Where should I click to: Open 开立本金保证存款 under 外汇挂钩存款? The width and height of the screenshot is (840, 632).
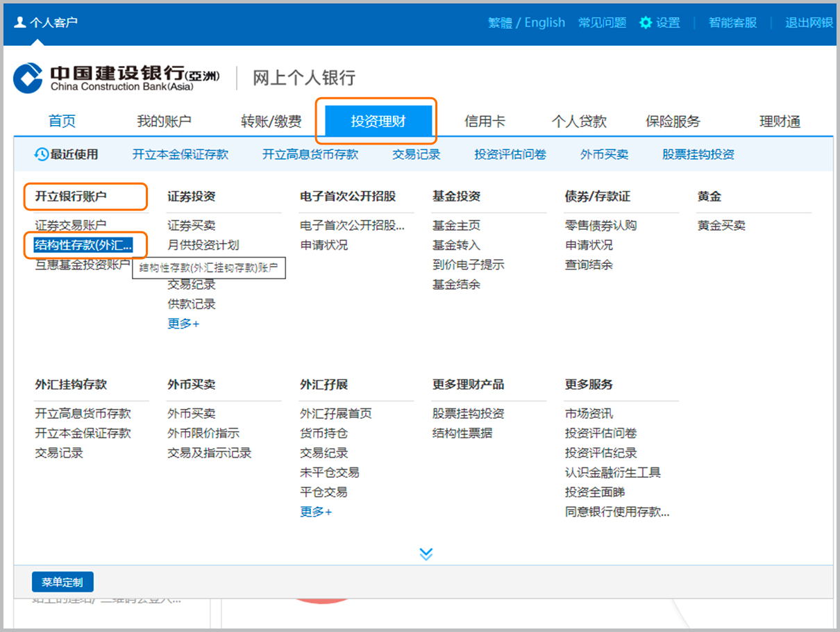coord(83,433)
